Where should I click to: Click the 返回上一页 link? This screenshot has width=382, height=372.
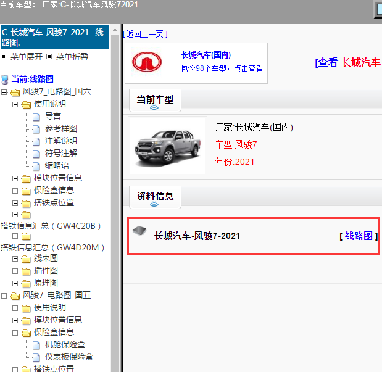click(145, 34)
